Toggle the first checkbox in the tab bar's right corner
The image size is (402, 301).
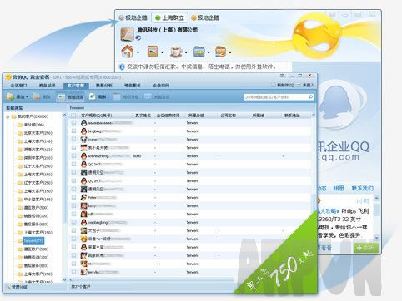tap(274, 85)
